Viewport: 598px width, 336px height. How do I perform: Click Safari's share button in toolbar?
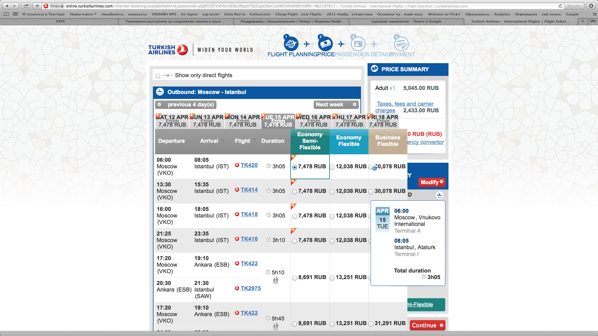click(x=26, y=6)
